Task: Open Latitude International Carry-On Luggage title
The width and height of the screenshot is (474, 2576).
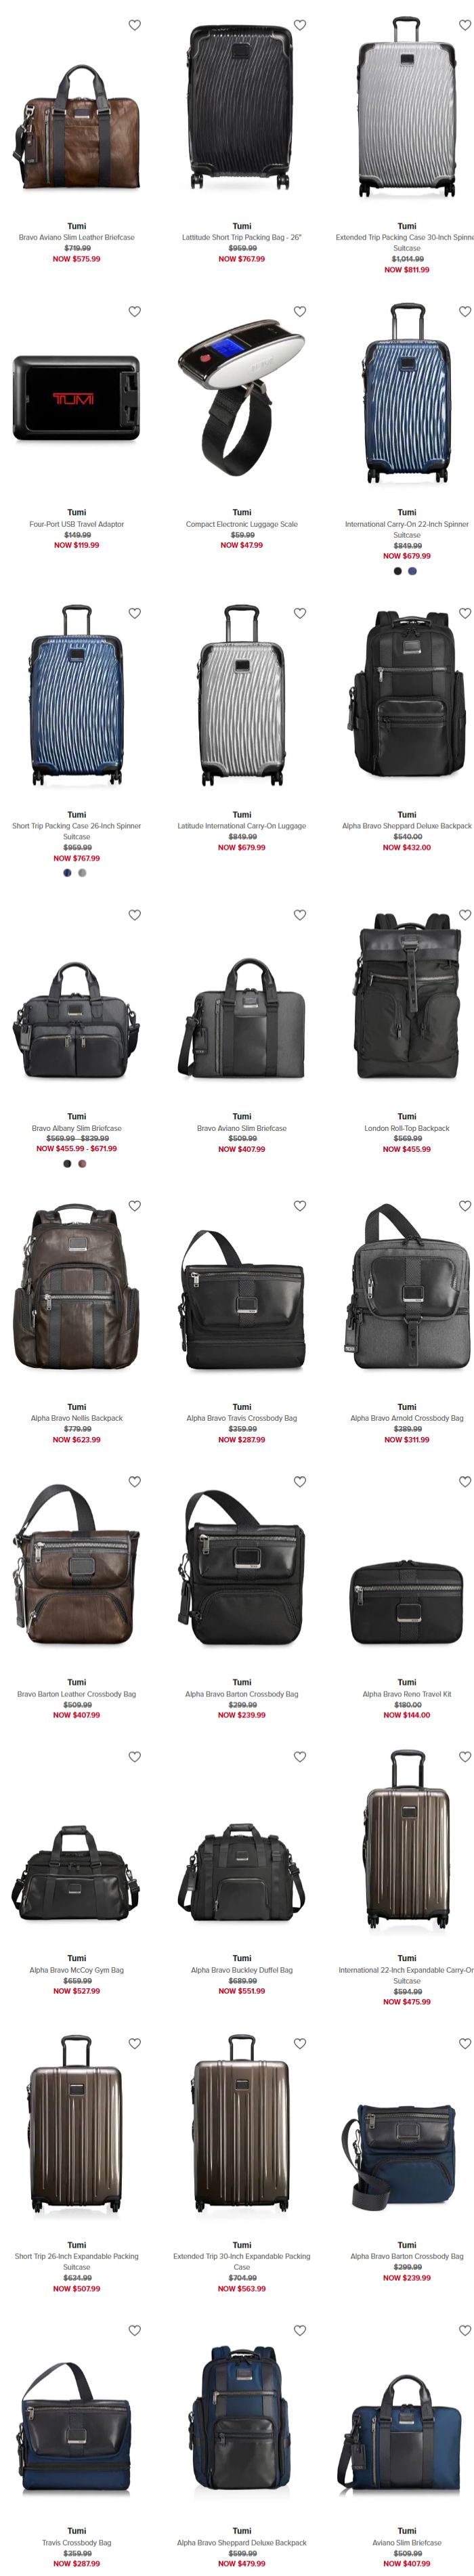Action: 241,826
